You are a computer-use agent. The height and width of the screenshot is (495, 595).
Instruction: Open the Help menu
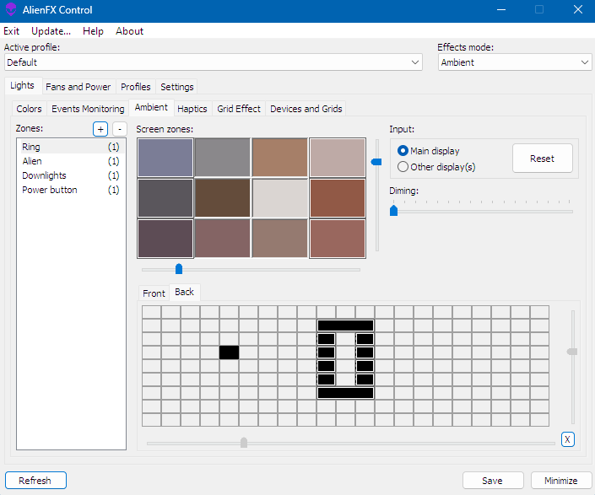pyautogui.click(x=93, y=31)
